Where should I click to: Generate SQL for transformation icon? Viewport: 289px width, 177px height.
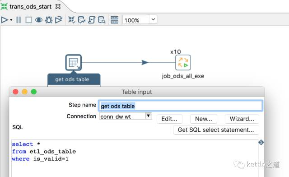point(92,20)
